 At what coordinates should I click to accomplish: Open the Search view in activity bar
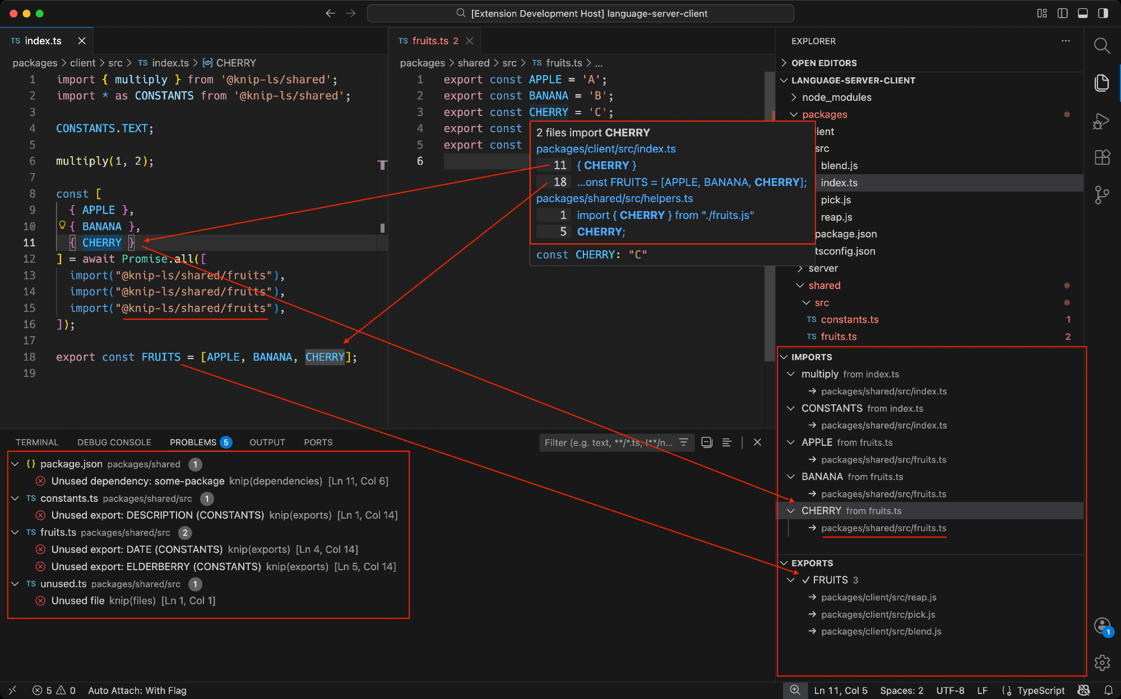point(1101,45)
